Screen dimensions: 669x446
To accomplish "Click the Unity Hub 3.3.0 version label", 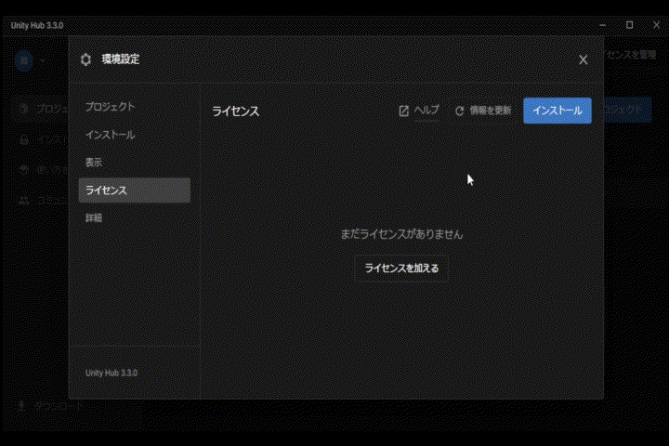I will tap(111, 373).
